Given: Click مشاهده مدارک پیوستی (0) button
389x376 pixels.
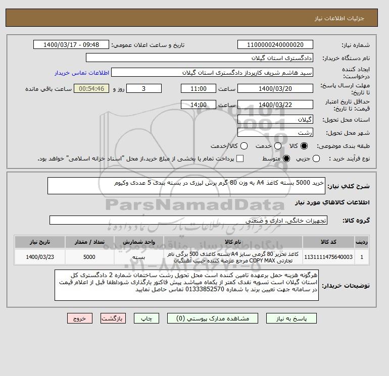Looking at the screenshot, I should pyautogui.click(x=213, y=318).
